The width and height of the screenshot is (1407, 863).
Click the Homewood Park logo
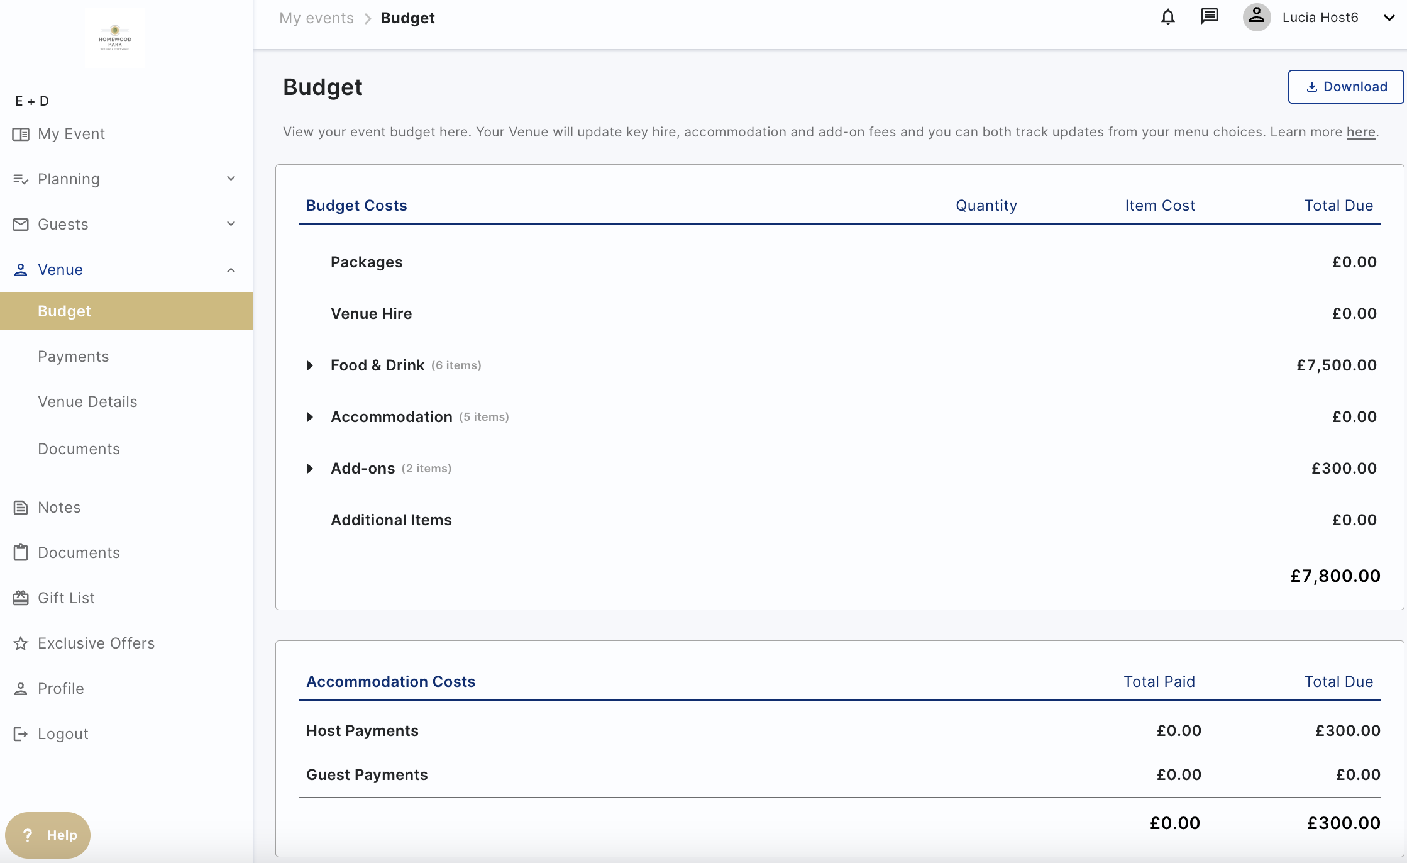(115, 38)
